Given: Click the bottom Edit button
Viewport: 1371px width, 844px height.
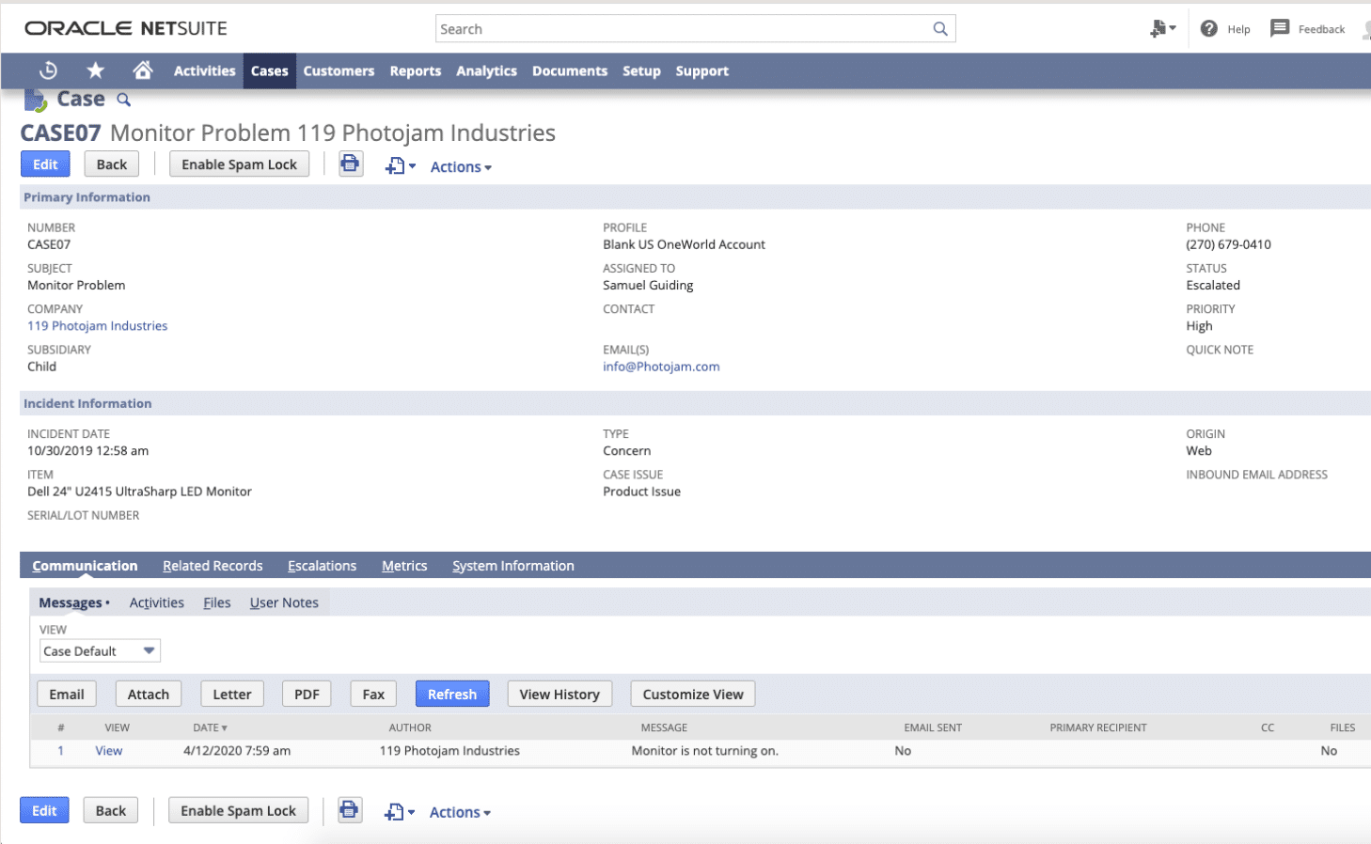Looking at the screenshot, I should point(44,810).
